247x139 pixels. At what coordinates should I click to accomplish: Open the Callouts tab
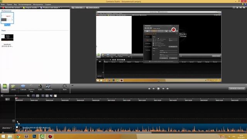pos(23,88)
